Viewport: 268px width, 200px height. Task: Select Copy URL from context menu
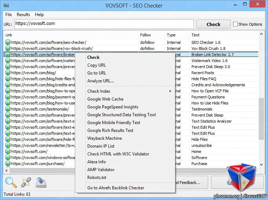[97, 65]
